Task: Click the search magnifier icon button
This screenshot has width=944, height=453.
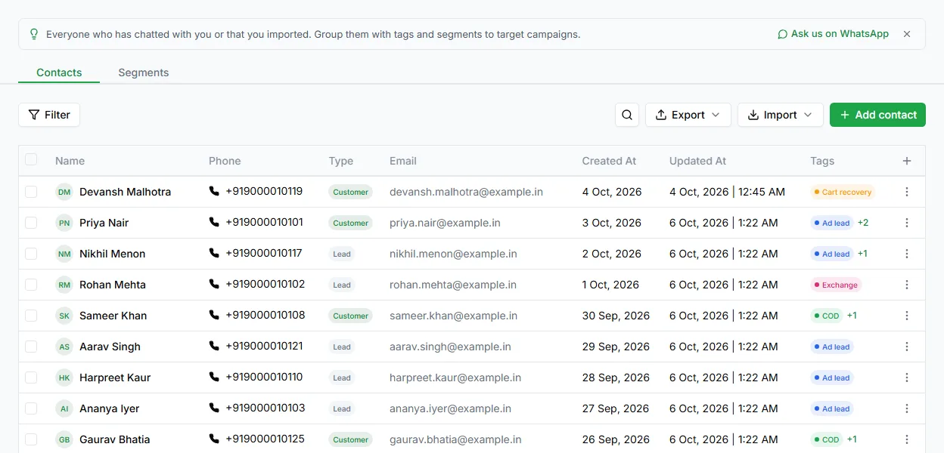Action: 627,115
